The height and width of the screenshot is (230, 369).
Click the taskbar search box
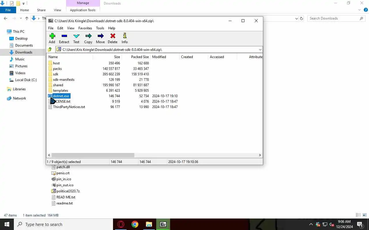pyautogui.click(x=63, y=224)
